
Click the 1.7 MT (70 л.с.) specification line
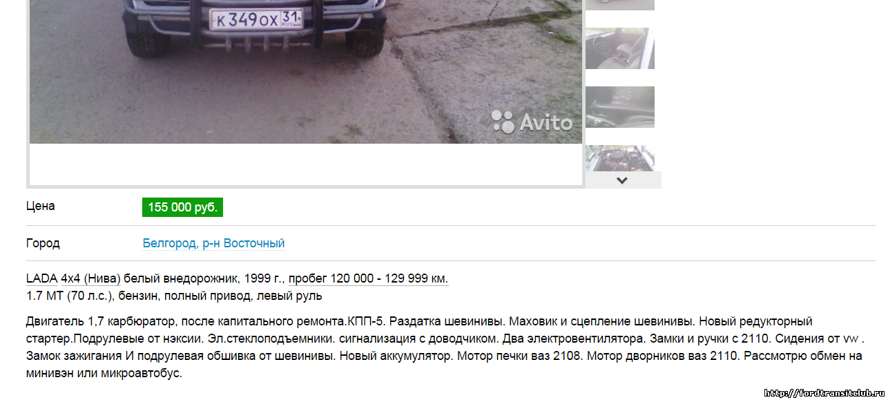[x=174, y=296]
